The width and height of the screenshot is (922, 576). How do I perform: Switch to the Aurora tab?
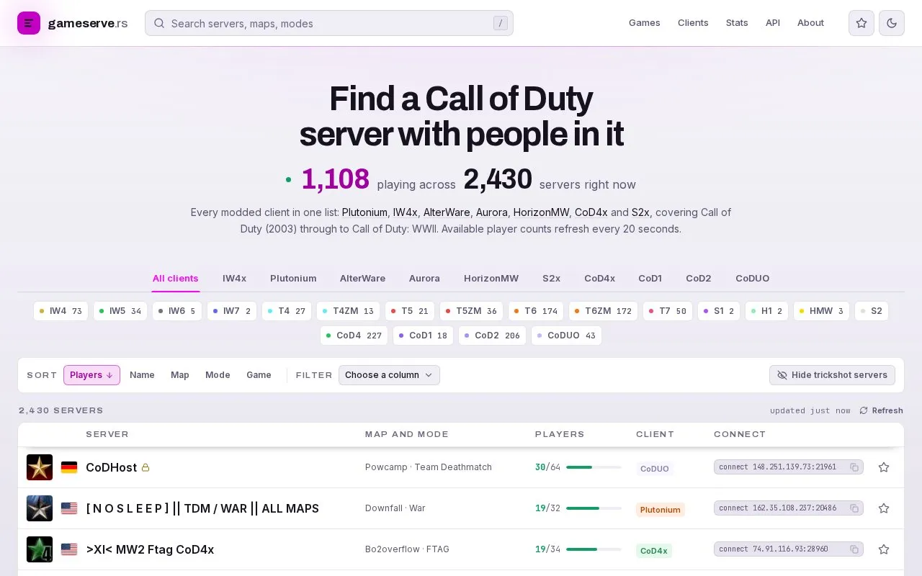(424, 278)
